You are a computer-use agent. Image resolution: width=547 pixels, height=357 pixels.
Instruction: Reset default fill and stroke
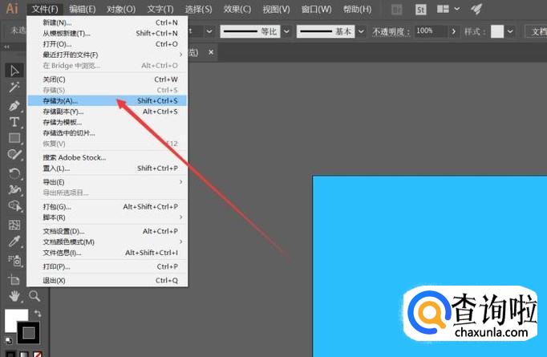[x=8, y=340]
